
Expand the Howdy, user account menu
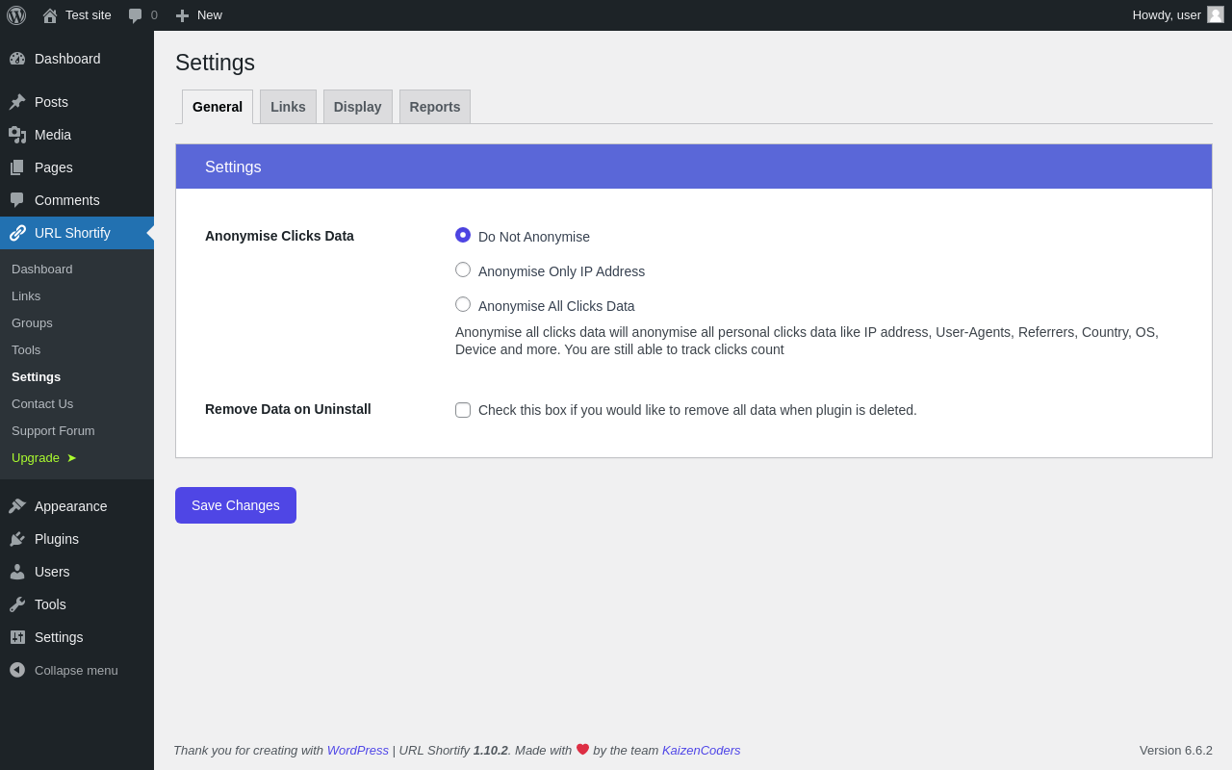[x=1167, y=14]
